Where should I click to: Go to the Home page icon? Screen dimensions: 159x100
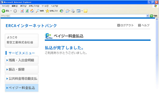coord(32,11)
